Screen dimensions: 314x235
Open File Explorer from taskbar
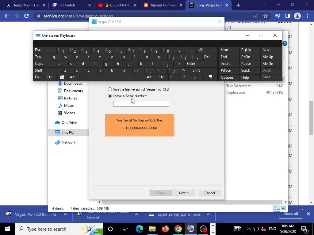pos(152,229)
